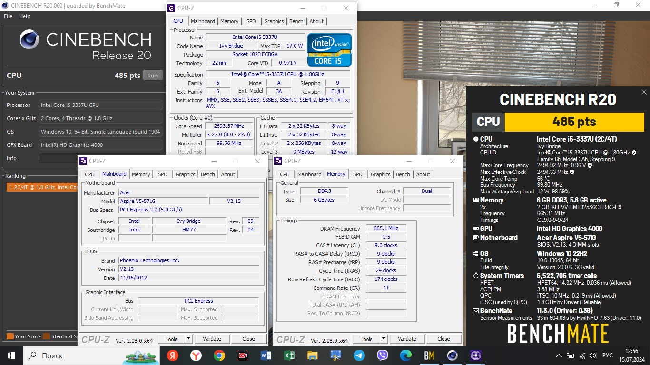The image size is (650, 365).
Task: Open Google Chrome from the taskbar
Action: (x=219, y=355)
